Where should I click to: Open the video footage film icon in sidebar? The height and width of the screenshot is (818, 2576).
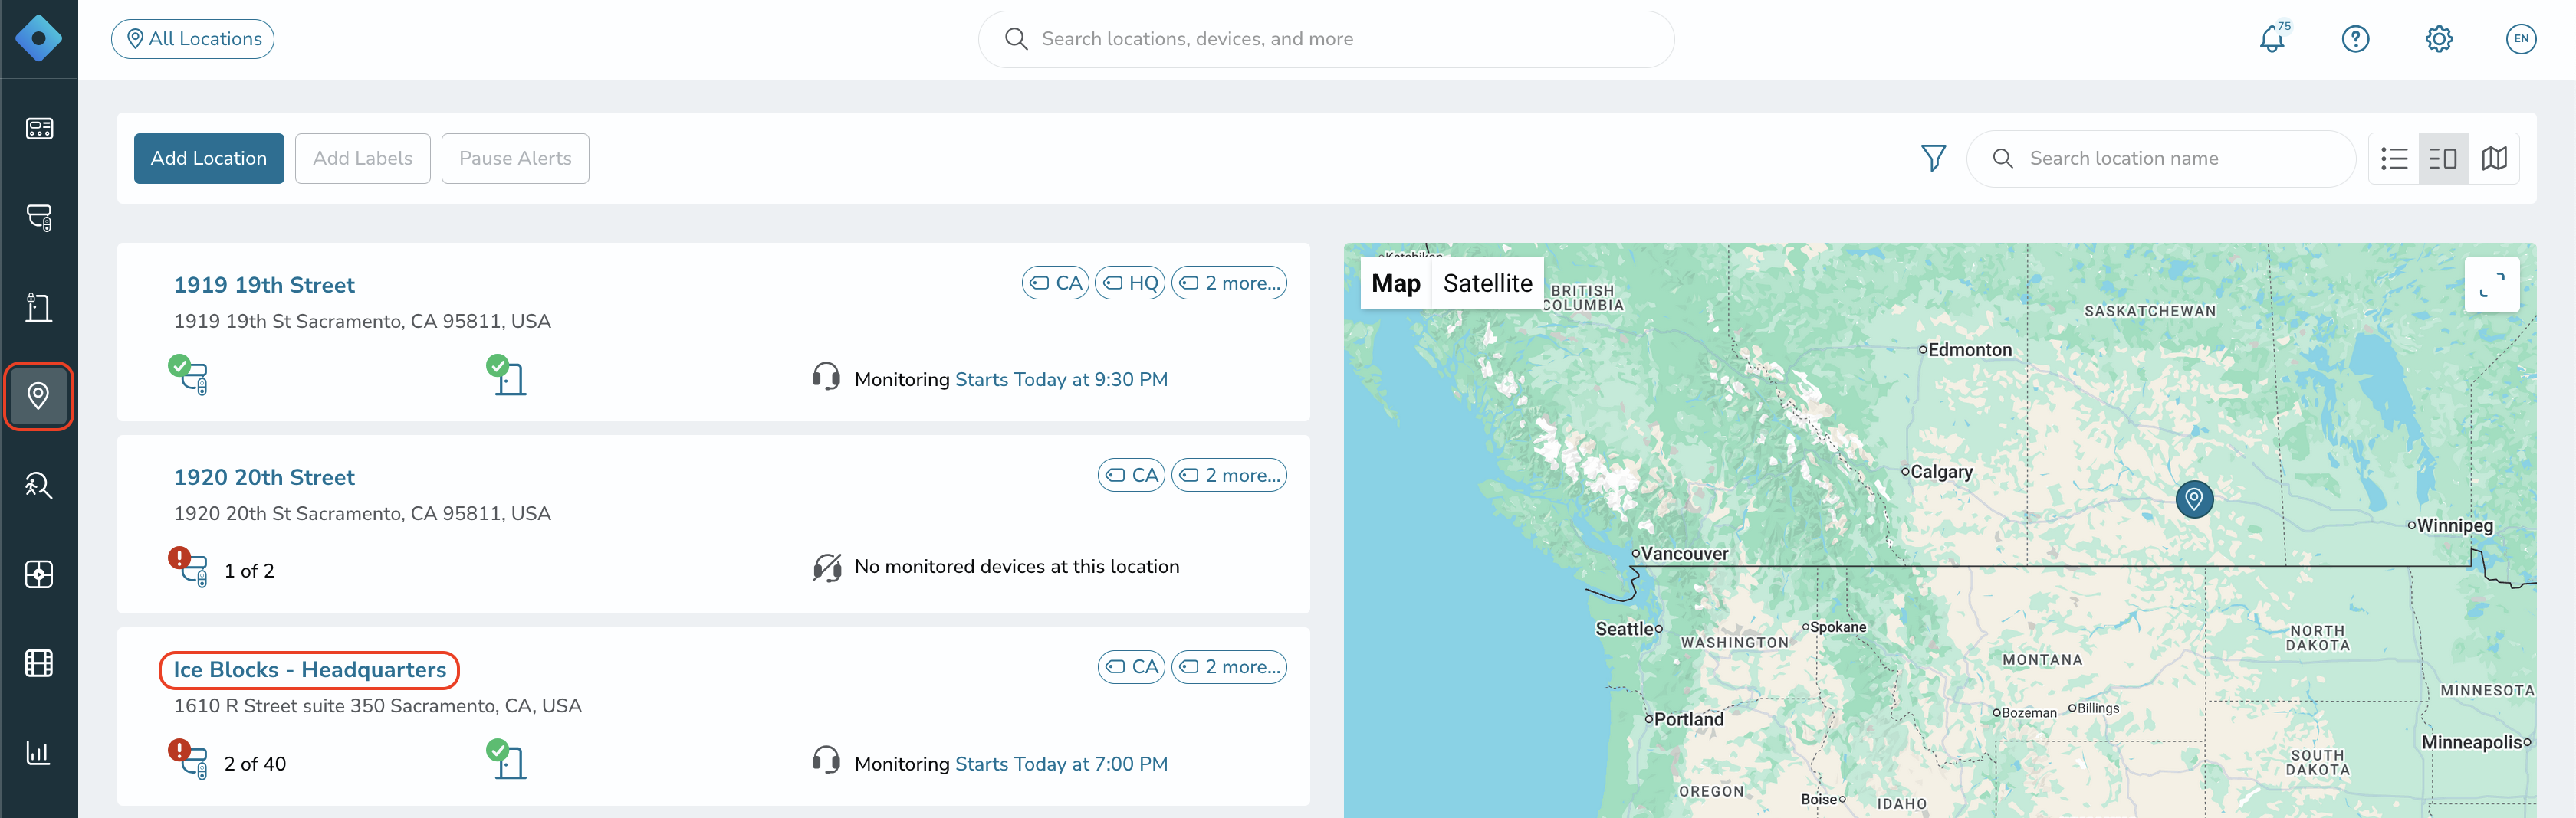[x=39, y=663]
